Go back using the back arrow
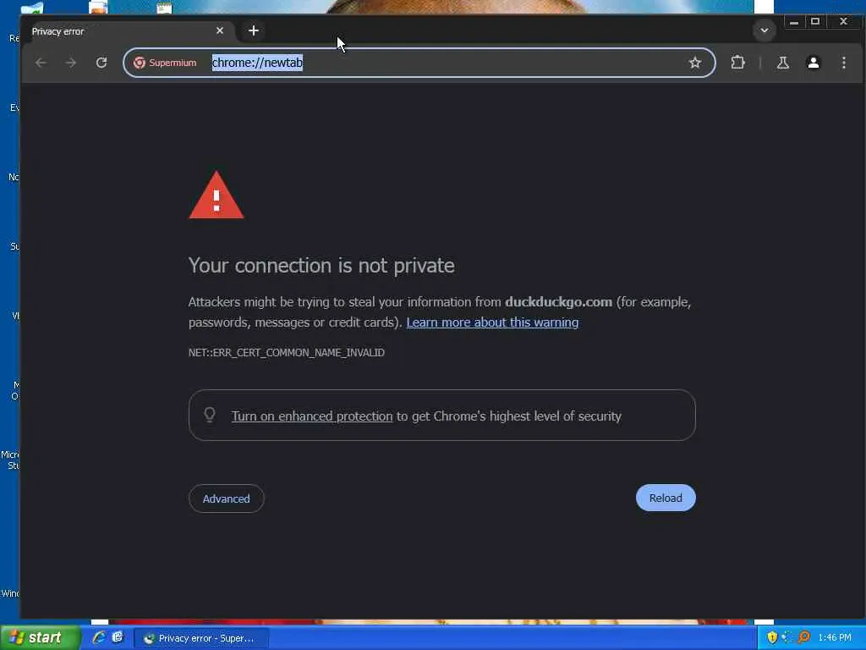866x650 pixels. [41, 63]
